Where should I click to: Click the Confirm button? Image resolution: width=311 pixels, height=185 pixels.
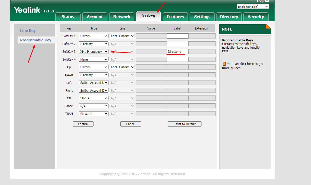tap(83, 124)
